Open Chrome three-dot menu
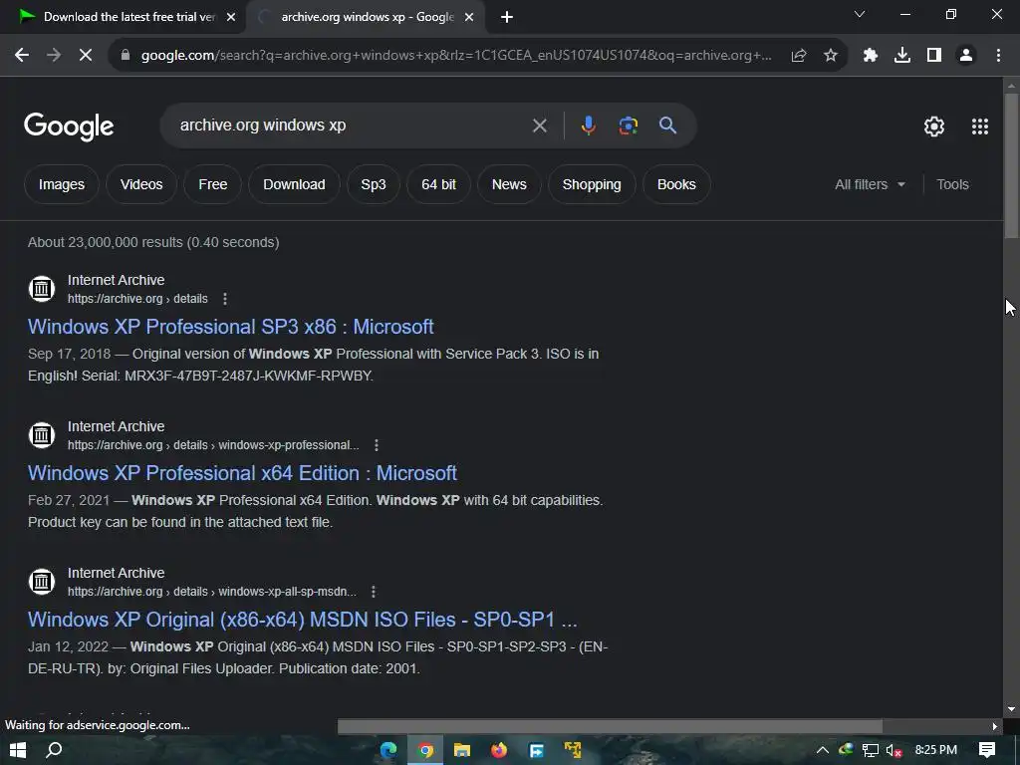 point(998,56)
